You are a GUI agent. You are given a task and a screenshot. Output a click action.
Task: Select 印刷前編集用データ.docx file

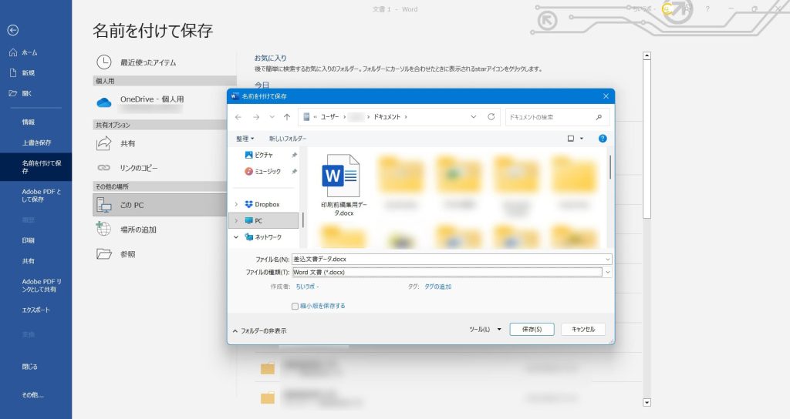tap(343, 185)
